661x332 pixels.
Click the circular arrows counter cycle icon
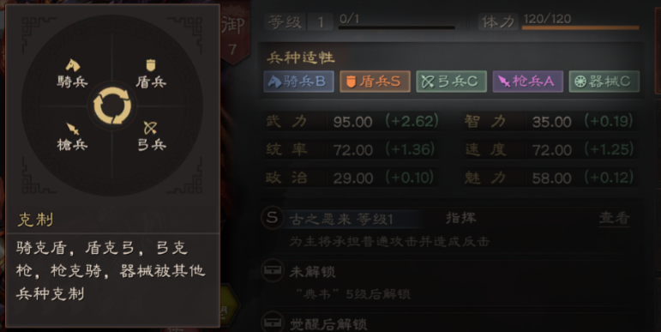pyautogui.click(x=112, y=106)
